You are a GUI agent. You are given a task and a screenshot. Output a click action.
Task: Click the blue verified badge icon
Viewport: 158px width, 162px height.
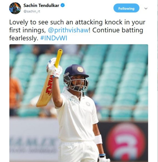pos(63,5)
